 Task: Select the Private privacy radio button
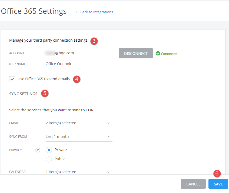[x=49, y=150]
